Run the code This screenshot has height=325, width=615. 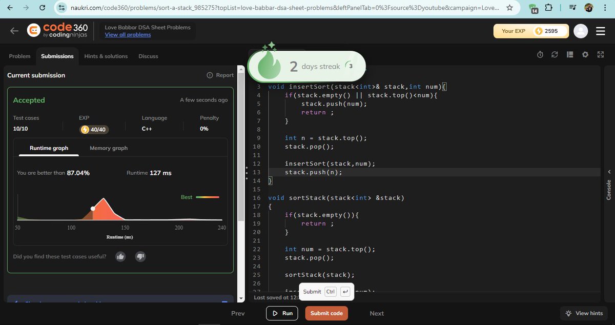tap(282, 313)
